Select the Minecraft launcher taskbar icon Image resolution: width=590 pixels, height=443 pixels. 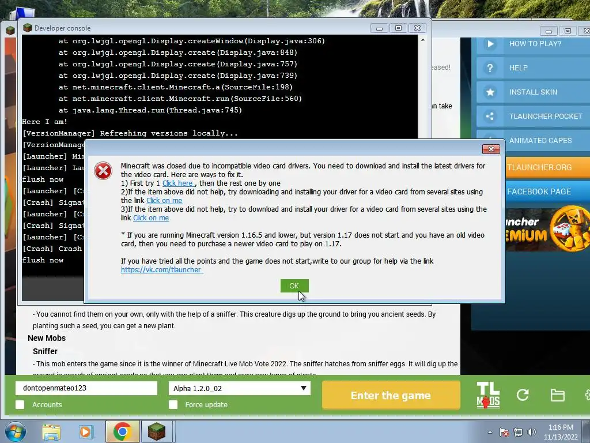tap(157, 431)
